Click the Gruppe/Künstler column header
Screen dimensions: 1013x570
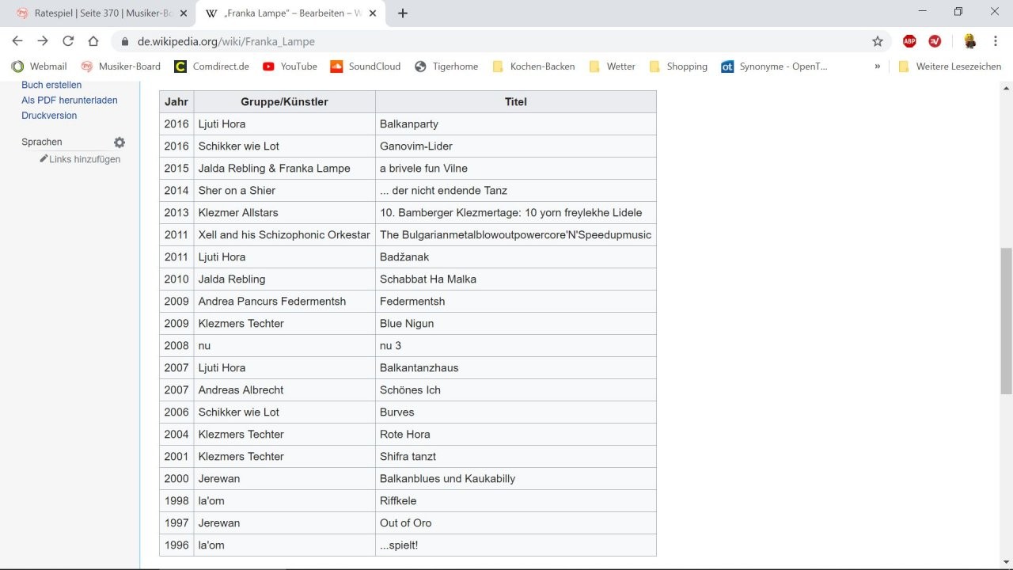point(284,101)
